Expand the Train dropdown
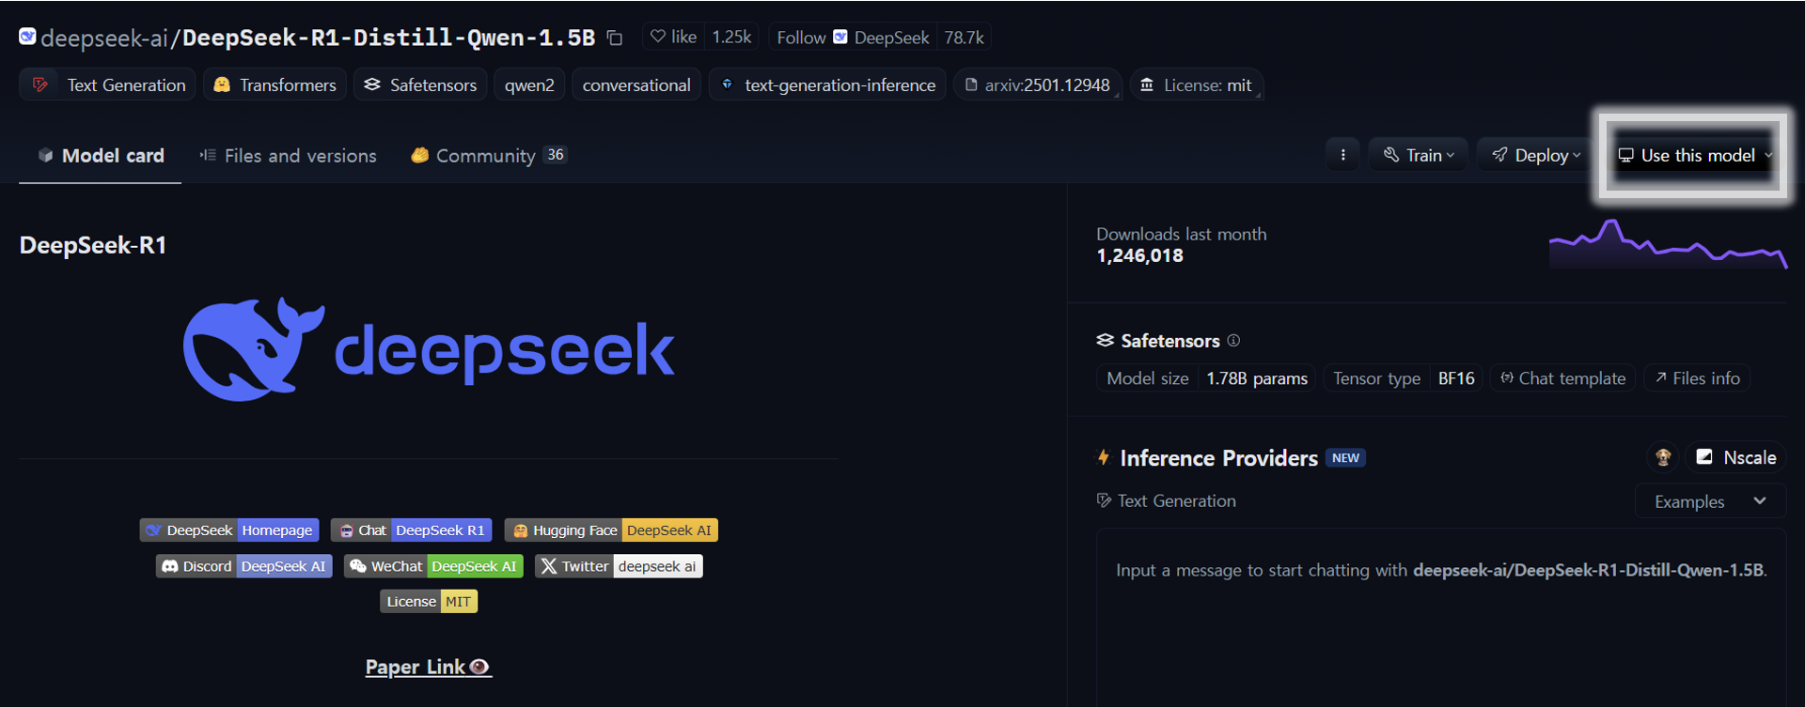1805x707 pixels. coord(1419,155)
